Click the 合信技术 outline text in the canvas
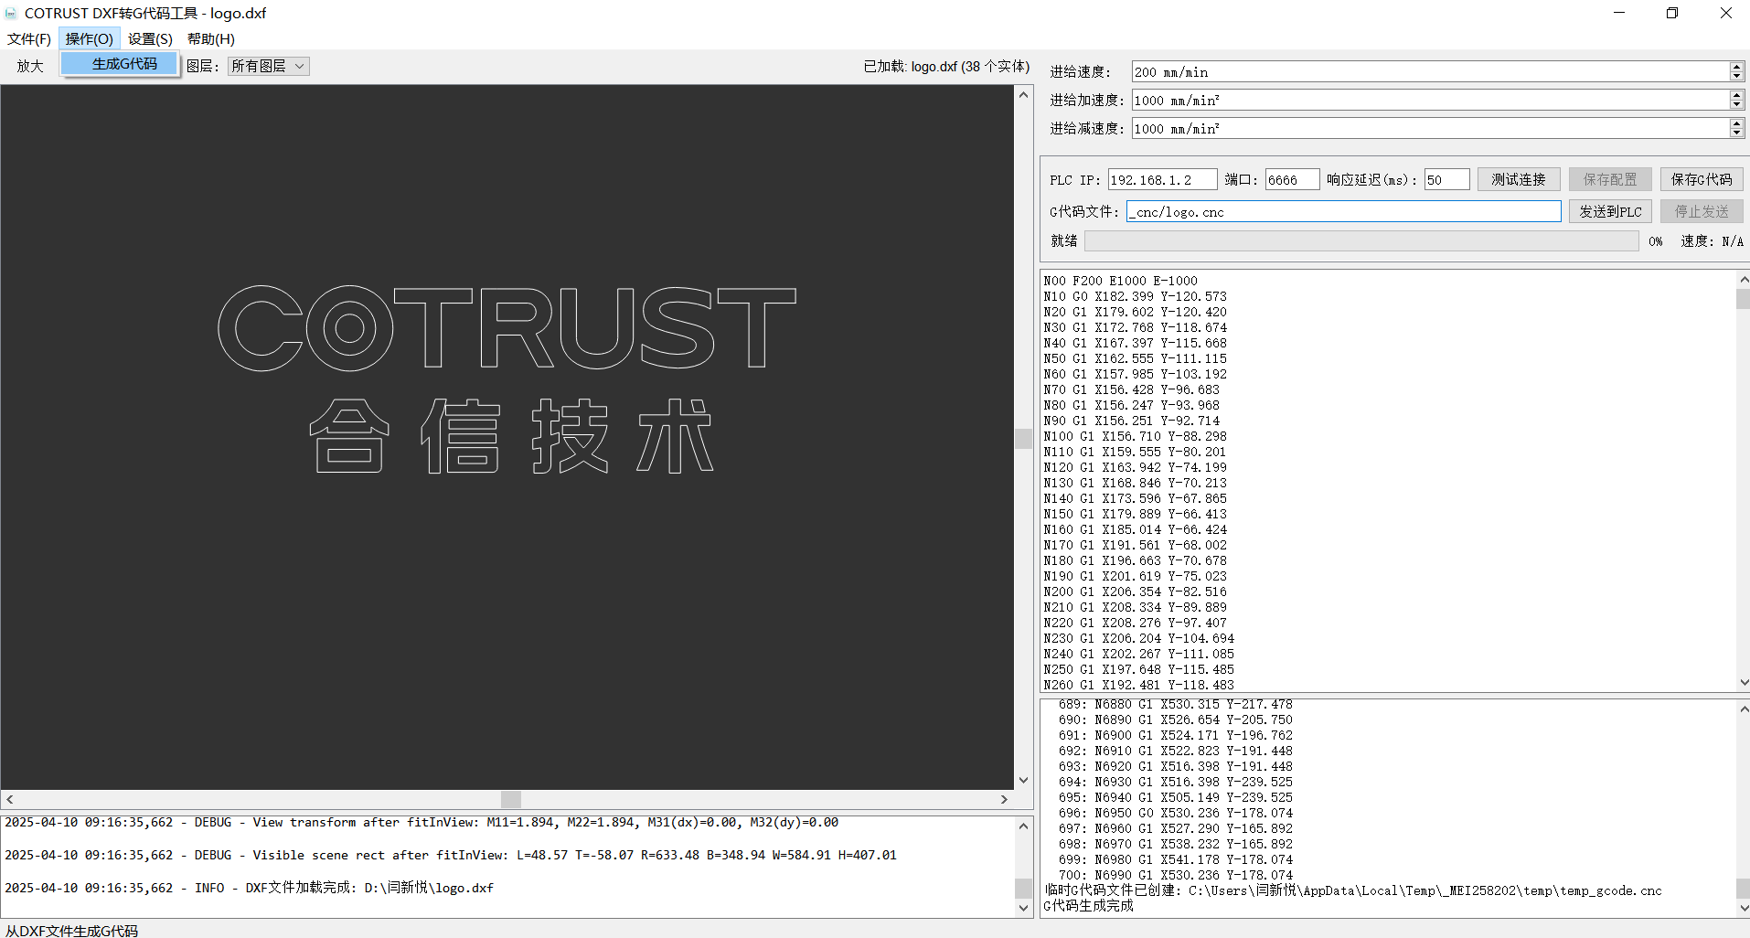Screen dimensions: 1750x938 (511, 436)
